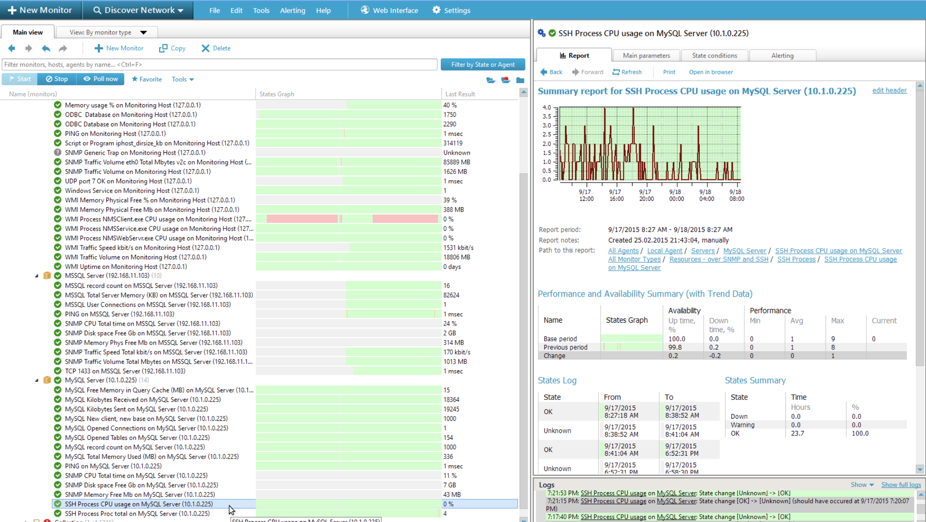This screenshot has width=926, height=522.
Task: Collapse the MySQL Server host group
Action: coord(37,380)
